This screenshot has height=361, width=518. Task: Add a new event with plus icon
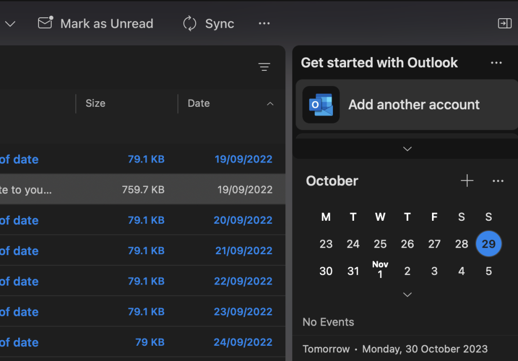tap(467, 181)
